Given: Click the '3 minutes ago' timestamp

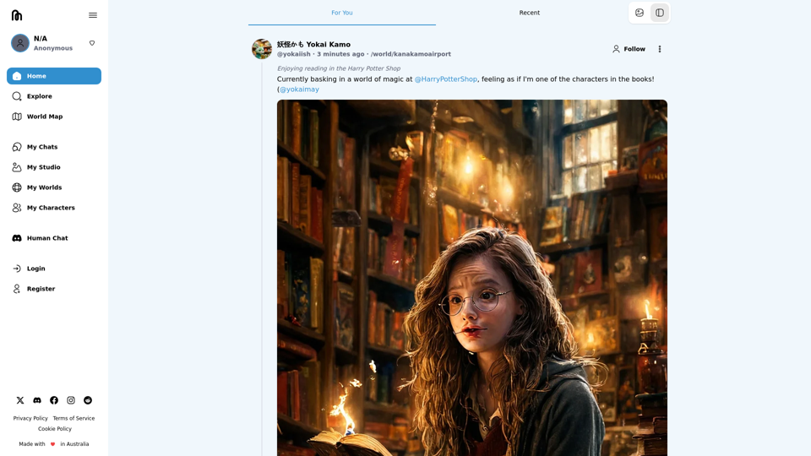Looking at the screenshot, I should tap(340, 54).
